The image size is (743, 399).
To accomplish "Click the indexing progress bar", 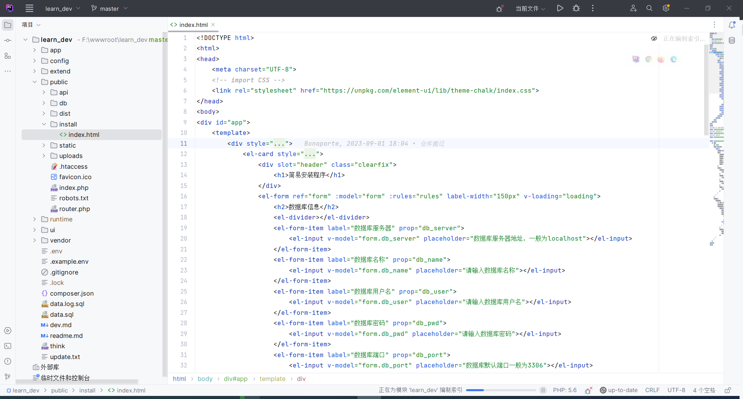I will point(501,390).
